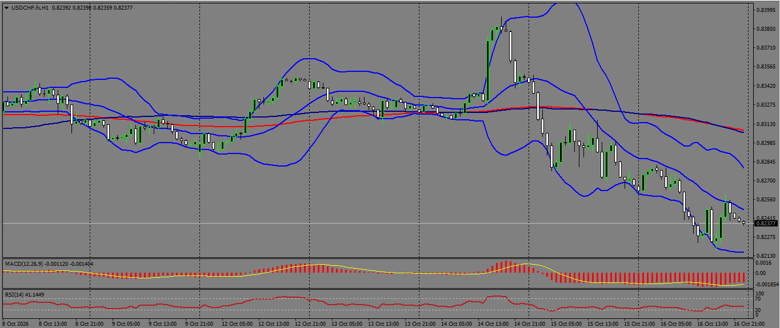Click the 0.82415 price axis label
780x328 pixels.
[x=766, y=218]
